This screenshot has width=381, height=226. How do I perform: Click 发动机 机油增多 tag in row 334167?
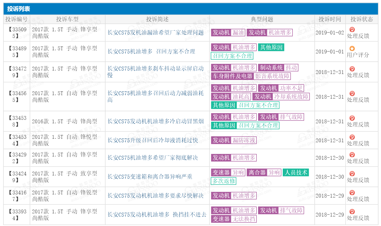(234, 196)
